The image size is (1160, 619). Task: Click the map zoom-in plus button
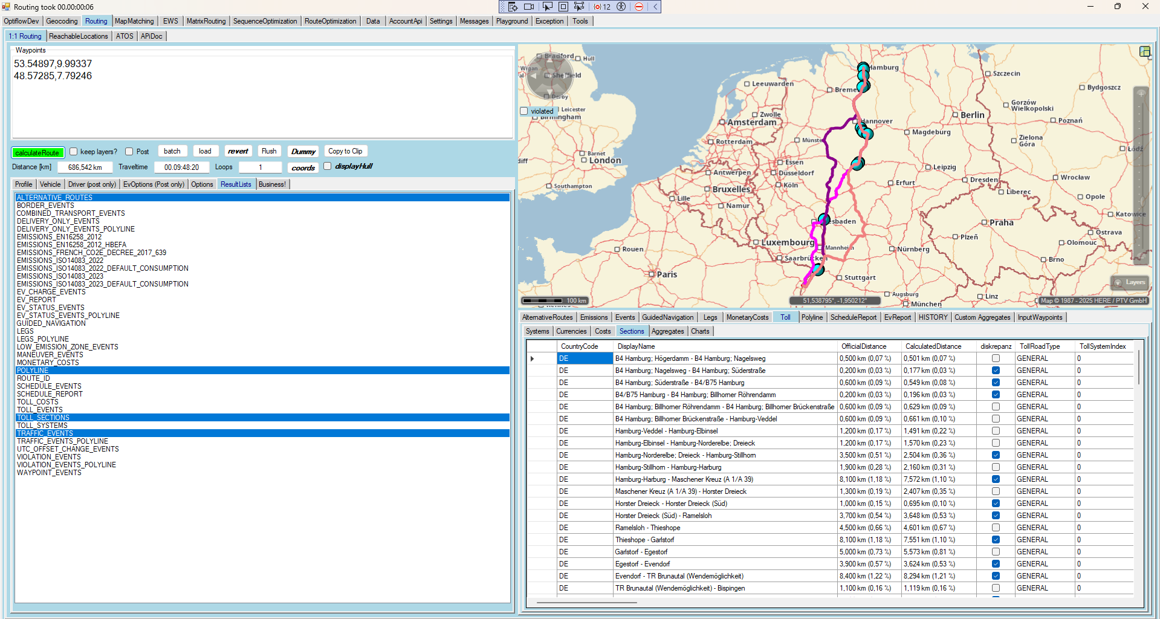1141,94
